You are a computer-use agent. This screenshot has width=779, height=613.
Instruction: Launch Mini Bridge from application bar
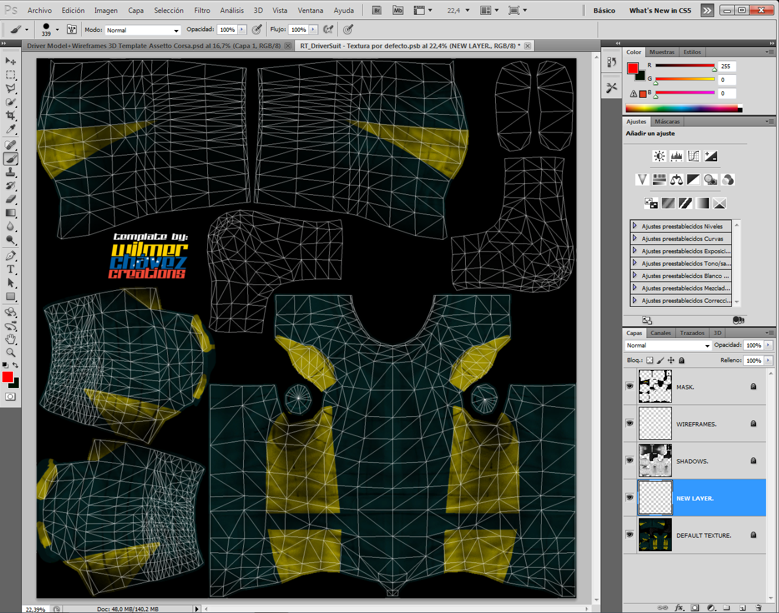[398, 10]
